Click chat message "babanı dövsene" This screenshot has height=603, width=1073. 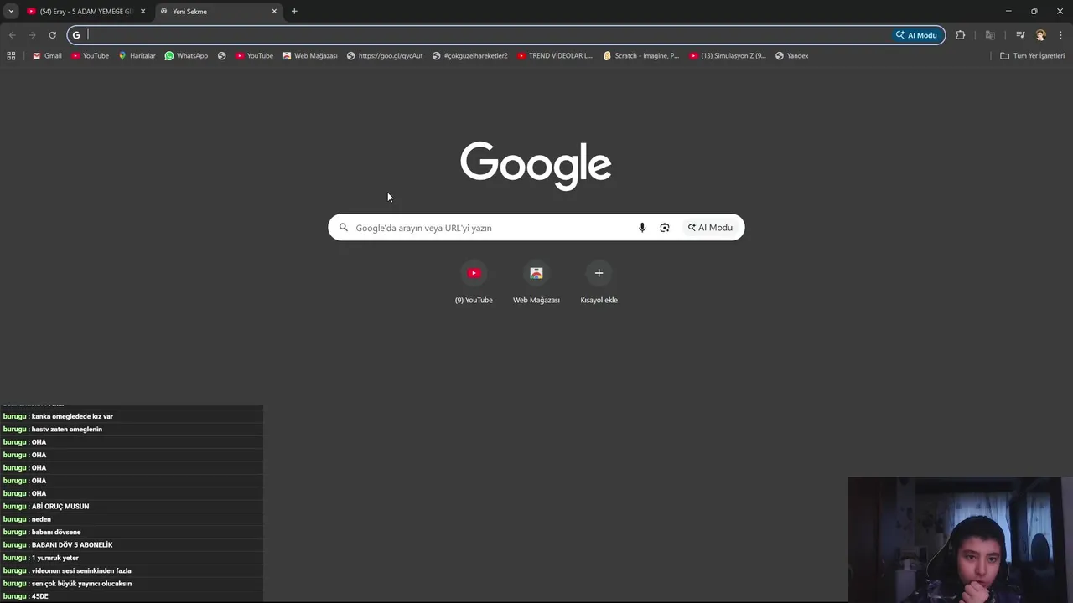click(x=56, y=533)
